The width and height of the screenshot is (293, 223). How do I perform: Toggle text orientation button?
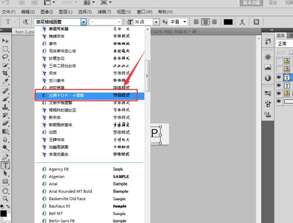(x=26, y=22)
